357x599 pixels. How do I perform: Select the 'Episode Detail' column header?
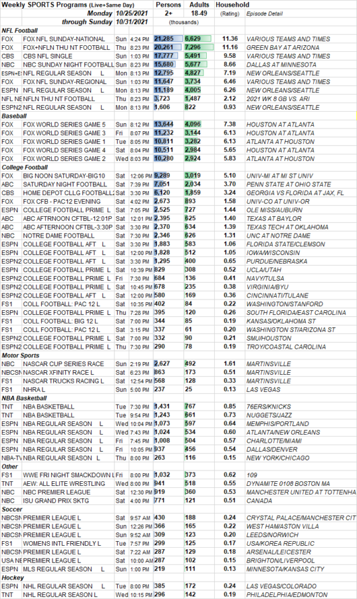[265, 14]
